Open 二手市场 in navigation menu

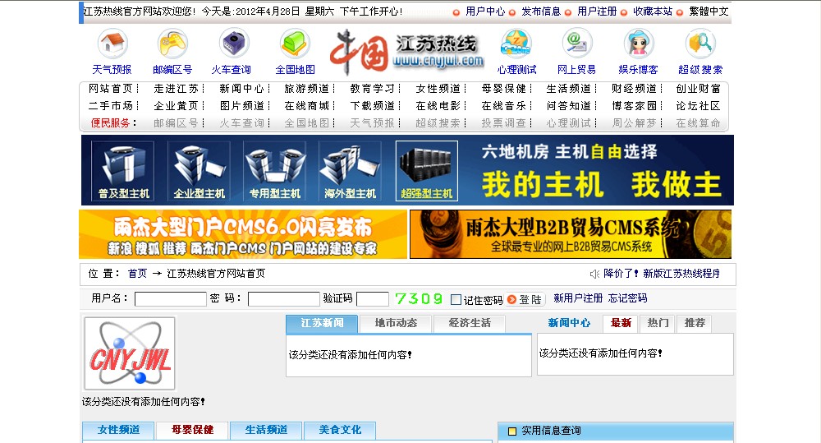tap(111, 106)
